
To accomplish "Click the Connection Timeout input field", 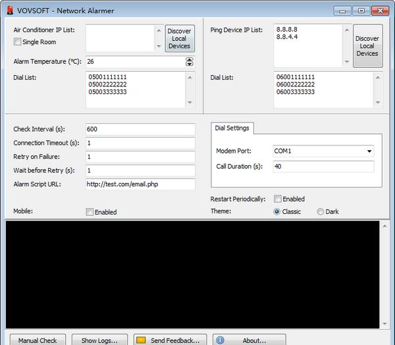I will tap(140, 143).
